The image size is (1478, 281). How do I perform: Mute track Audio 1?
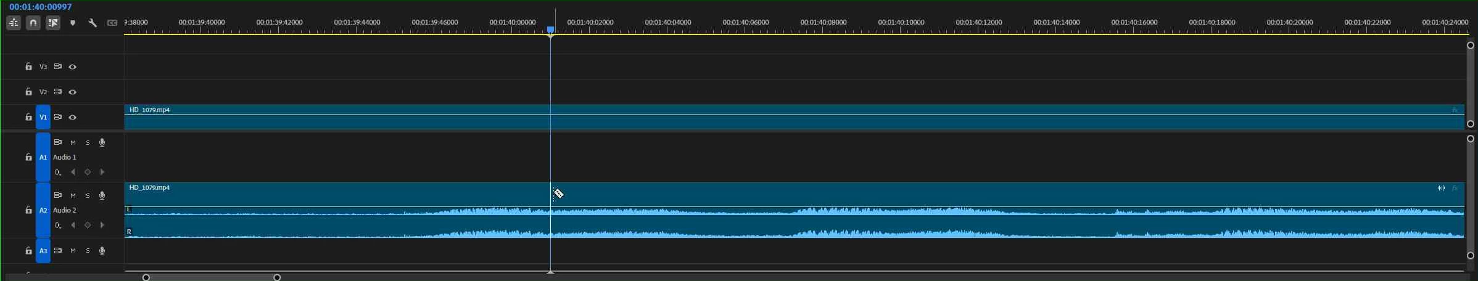click(73, 142)
